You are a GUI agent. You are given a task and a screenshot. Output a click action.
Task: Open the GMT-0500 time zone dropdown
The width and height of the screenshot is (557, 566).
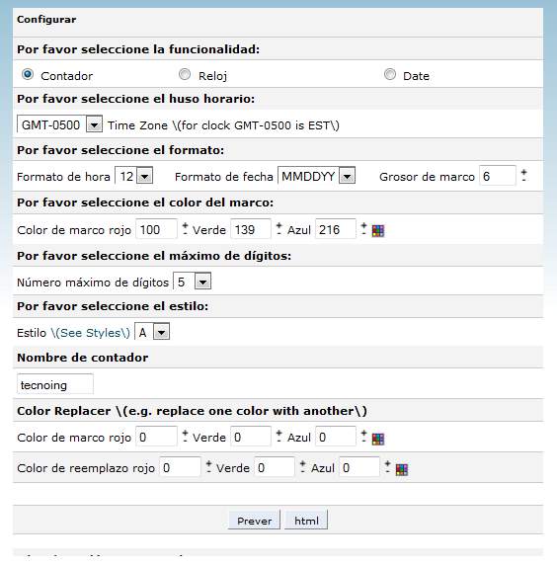[x=59, y=124]
